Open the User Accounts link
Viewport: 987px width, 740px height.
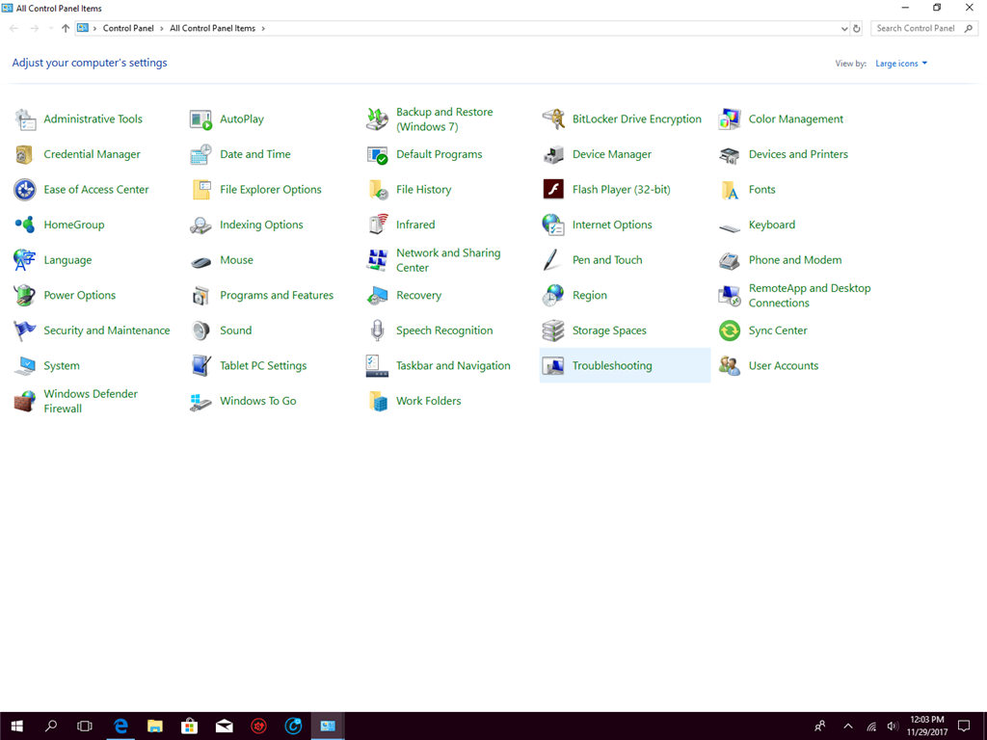(783, 366)
